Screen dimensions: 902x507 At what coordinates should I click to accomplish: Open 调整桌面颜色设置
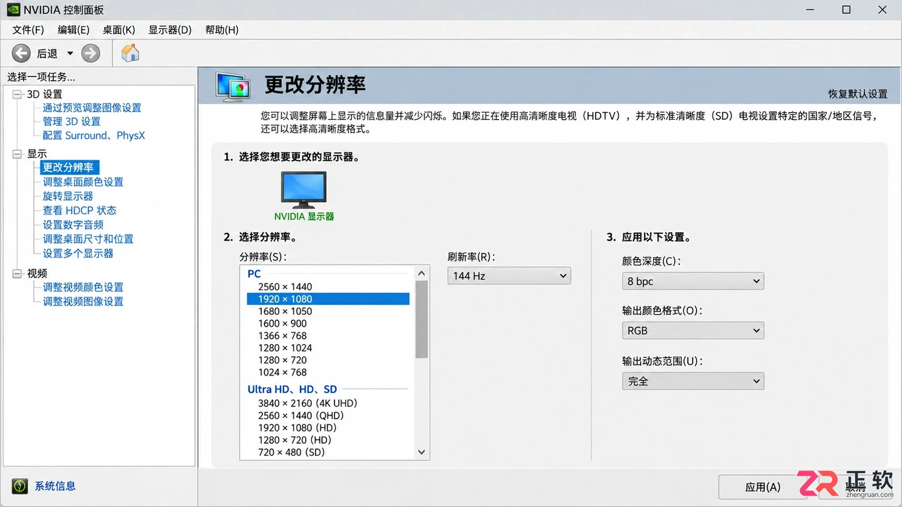click(x=83, y=182)
